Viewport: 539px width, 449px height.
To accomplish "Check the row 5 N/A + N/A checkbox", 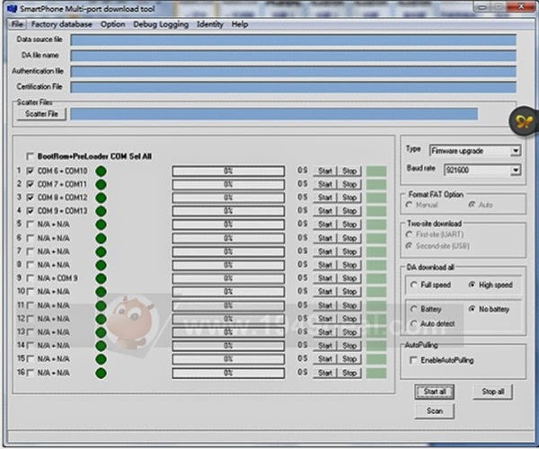I will click(x=31, y=224).
